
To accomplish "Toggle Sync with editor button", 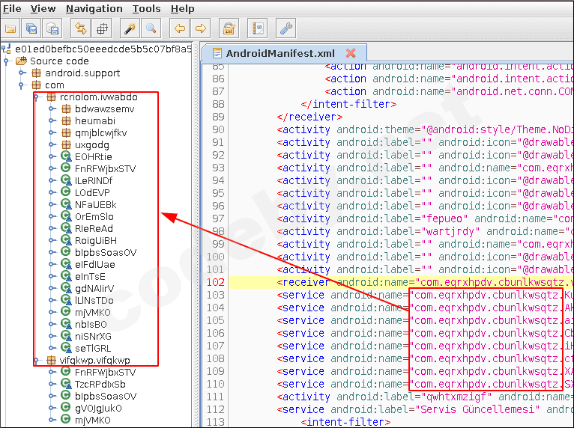I will click(x=79, y=29).
